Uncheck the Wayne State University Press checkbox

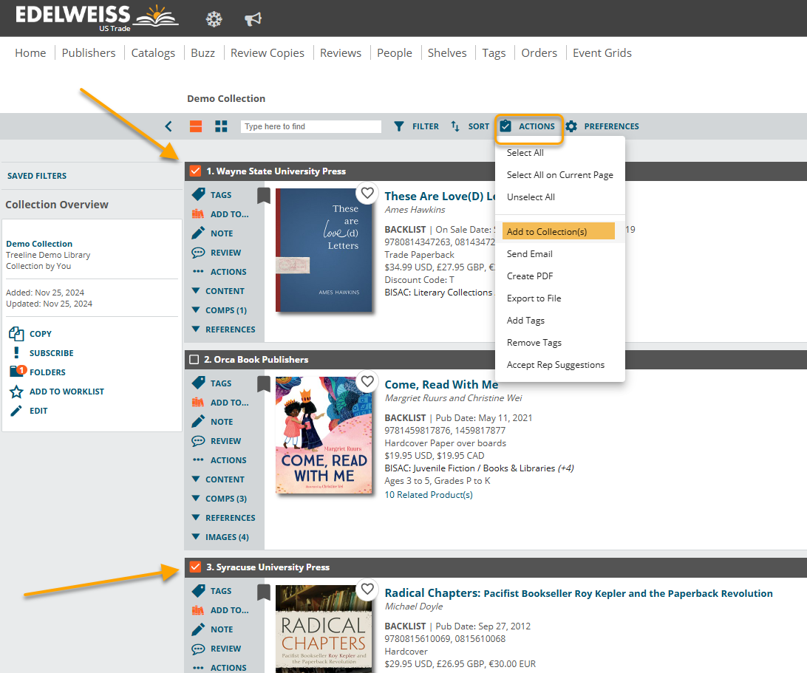(x=195, y=171)
